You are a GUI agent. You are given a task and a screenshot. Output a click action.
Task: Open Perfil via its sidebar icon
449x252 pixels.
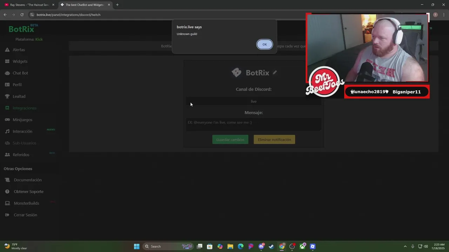(x=7, y=85)
